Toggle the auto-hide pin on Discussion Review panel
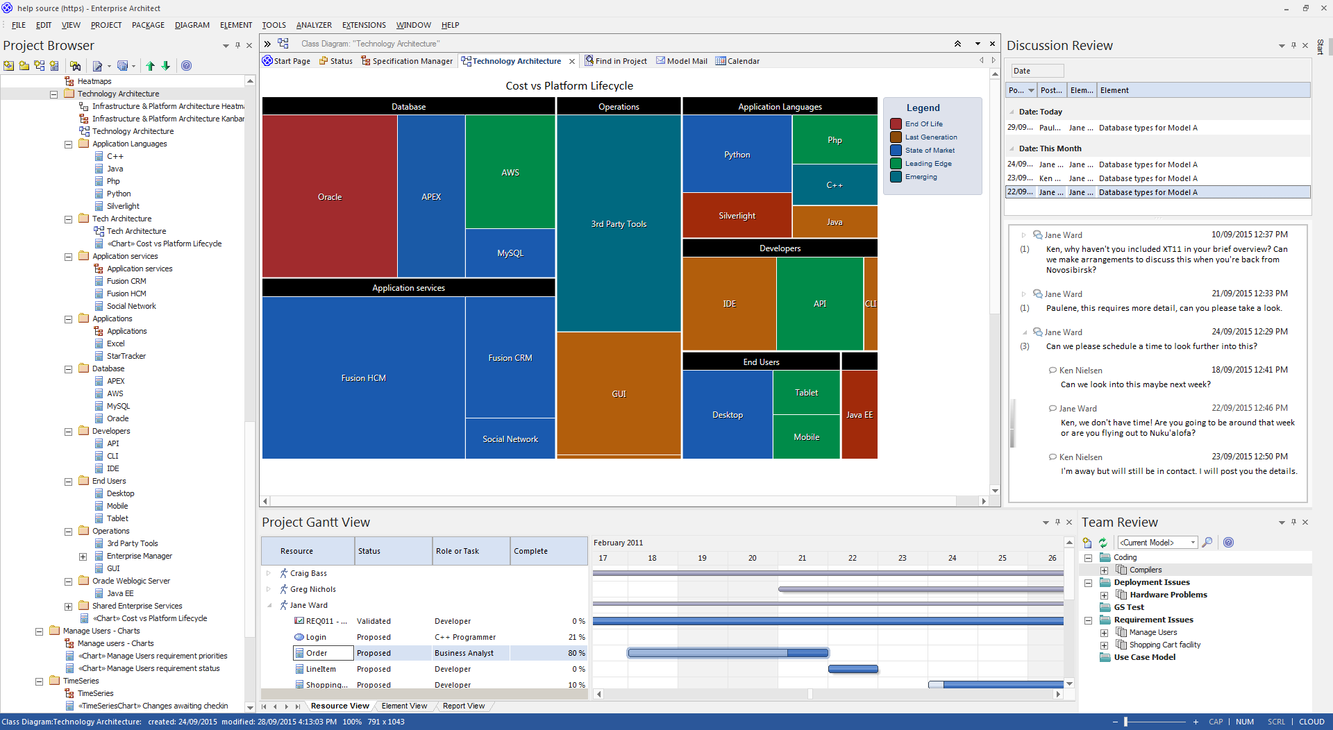This screenshot has width=1333, height=730. (x=1293, y=46)
